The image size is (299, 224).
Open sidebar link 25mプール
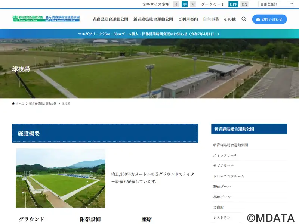pyautogui.click(x=249, y=197)
